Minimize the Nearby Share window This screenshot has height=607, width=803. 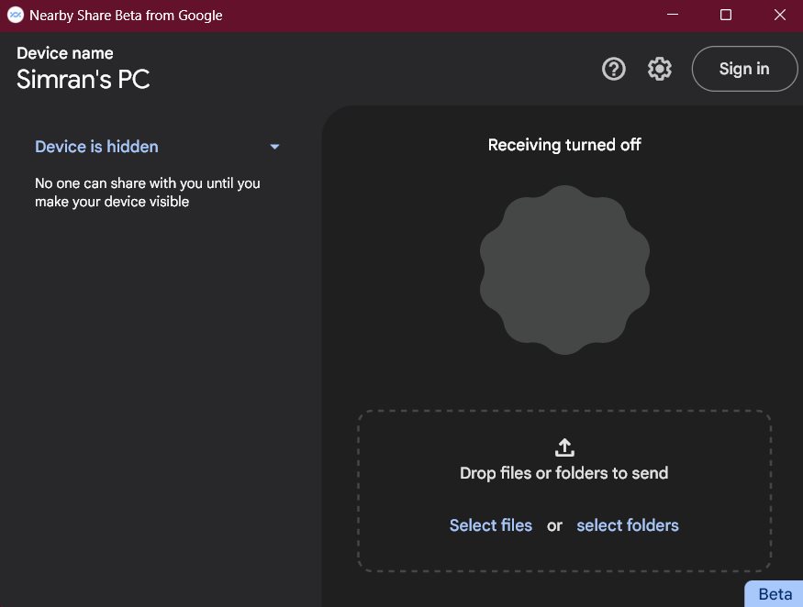pyautogui.click(x=673, y=15)
